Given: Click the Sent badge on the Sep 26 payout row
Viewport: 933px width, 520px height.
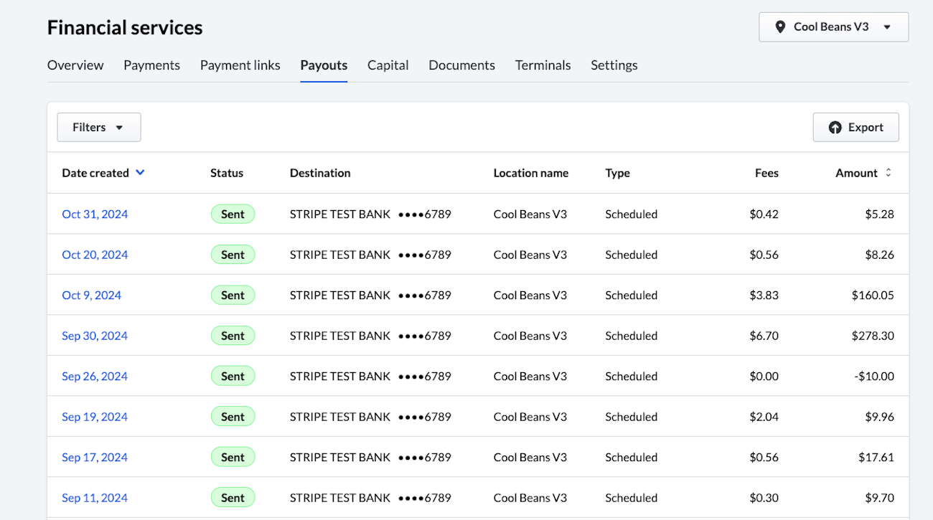Looking at the screenshot, I should 233,376.
